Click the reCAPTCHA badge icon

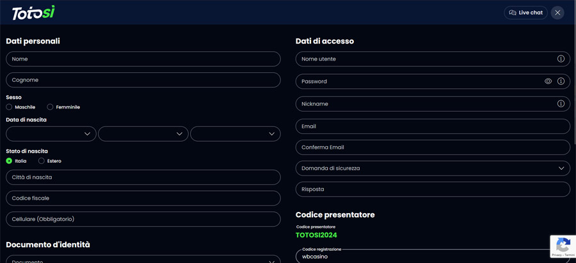[563, 244]
